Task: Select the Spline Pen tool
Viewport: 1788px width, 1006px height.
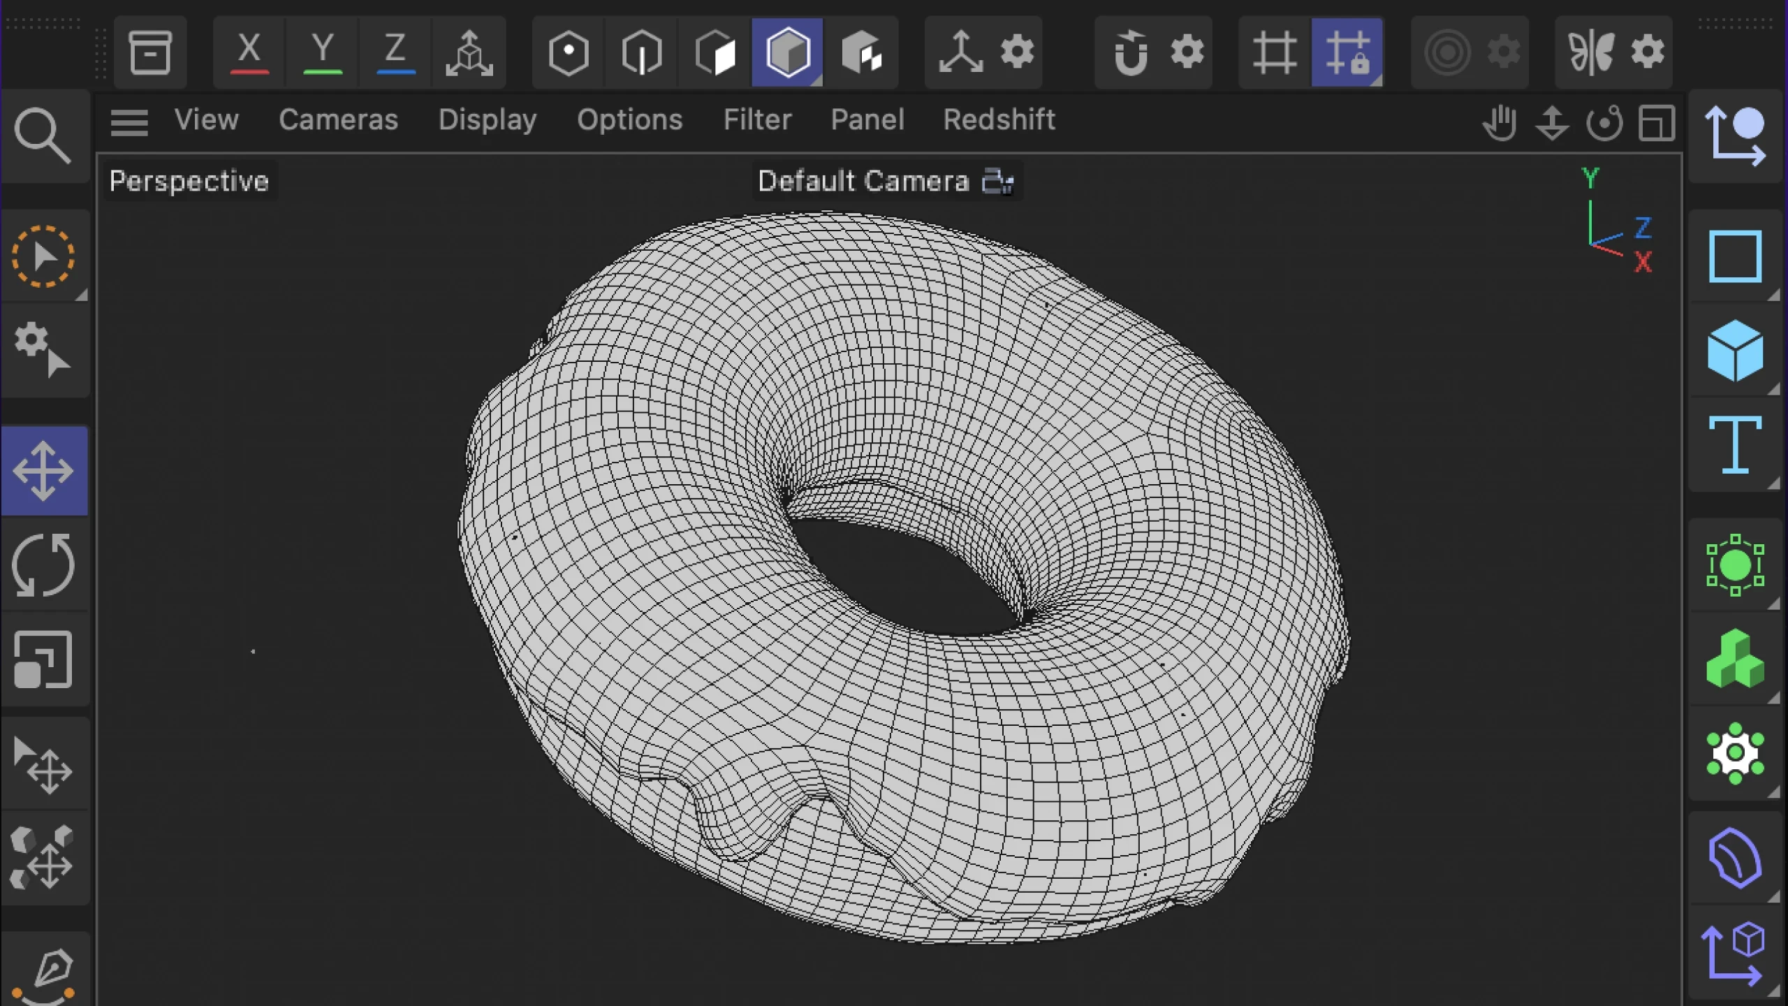Action: (46, 972)
